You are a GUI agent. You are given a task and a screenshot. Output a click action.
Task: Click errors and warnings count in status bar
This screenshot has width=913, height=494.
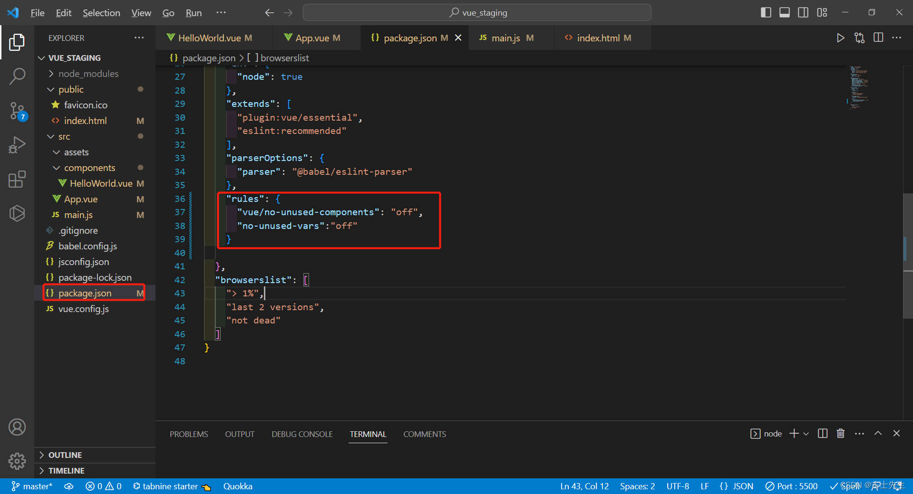(x=103, y=486)
